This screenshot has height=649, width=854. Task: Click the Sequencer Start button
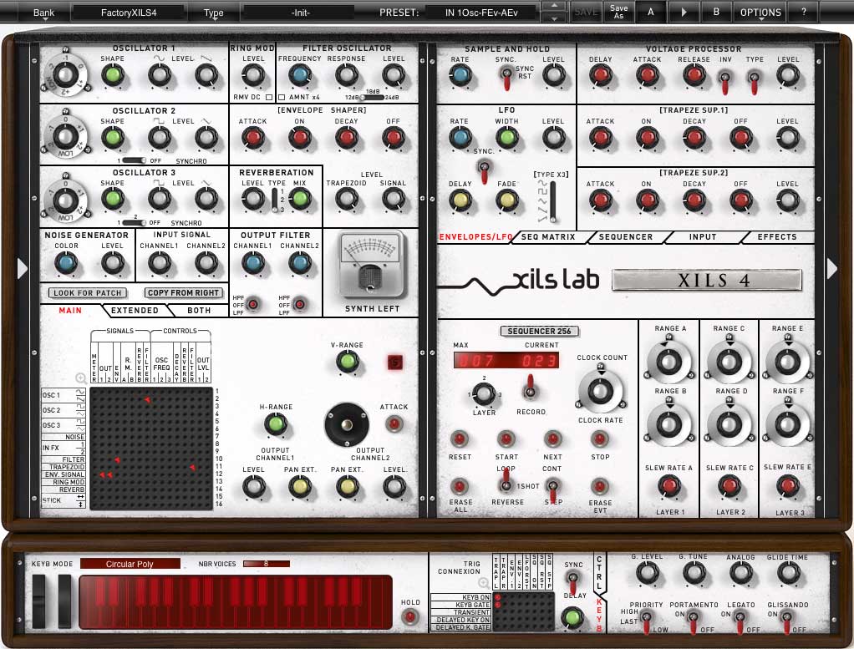pyautogui.click(x=506, y=439)
